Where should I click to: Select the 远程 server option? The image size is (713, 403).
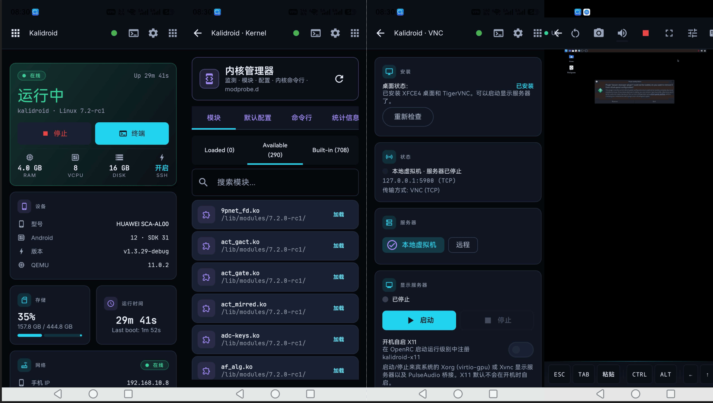pos(463,245)
